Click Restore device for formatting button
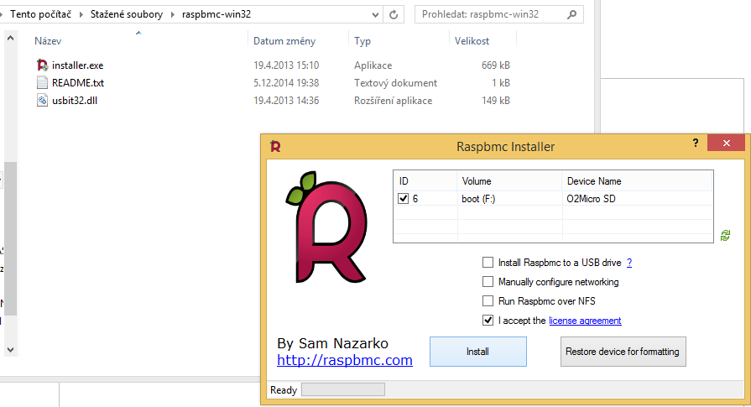751x407 pixels. (x=623, y=352)
